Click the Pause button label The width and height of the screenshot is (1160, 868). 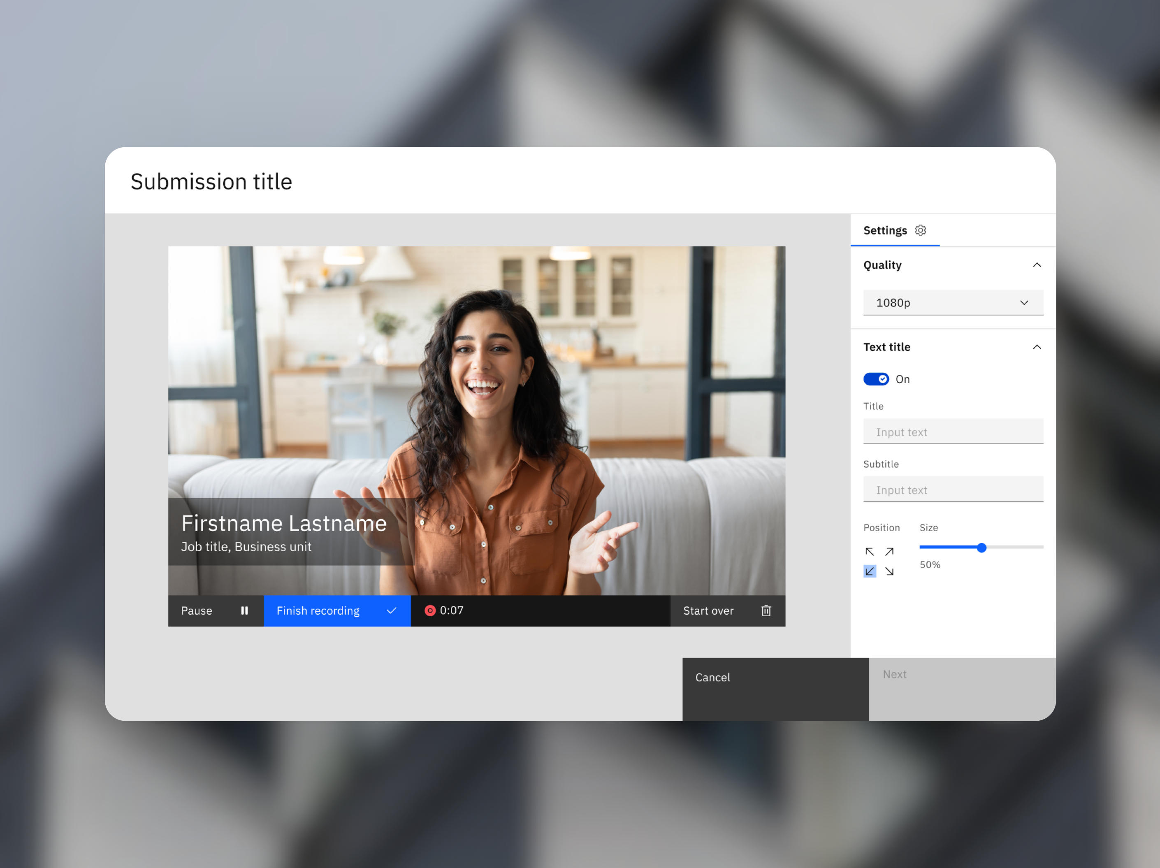(197, 610)
